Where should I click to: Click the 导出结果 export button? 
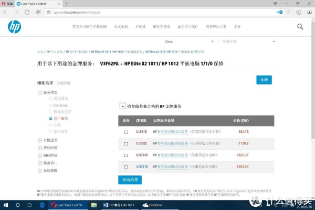(130, 180)
